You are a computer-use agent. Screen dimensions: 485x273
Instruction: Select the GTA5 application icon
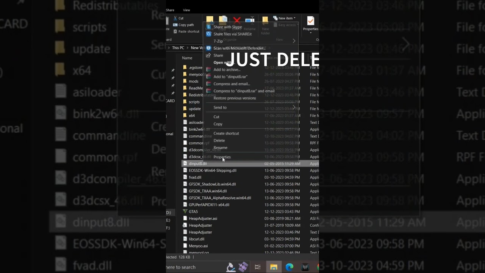tap(185, 212)
